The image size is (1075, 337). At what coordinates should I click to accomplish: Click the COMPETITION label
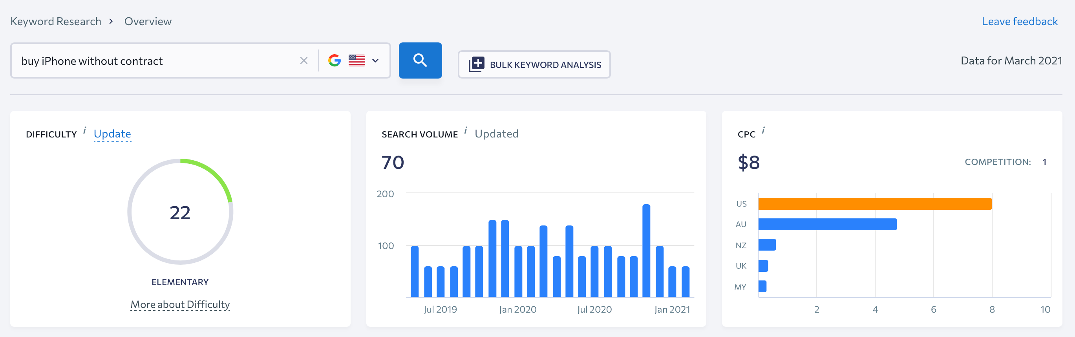pos(997,162)
